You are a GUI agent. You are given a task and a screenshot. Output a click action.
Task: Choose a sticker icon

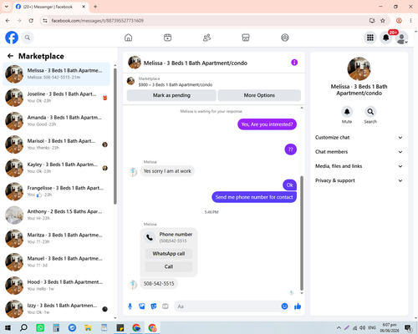click(x=154, y=306)
